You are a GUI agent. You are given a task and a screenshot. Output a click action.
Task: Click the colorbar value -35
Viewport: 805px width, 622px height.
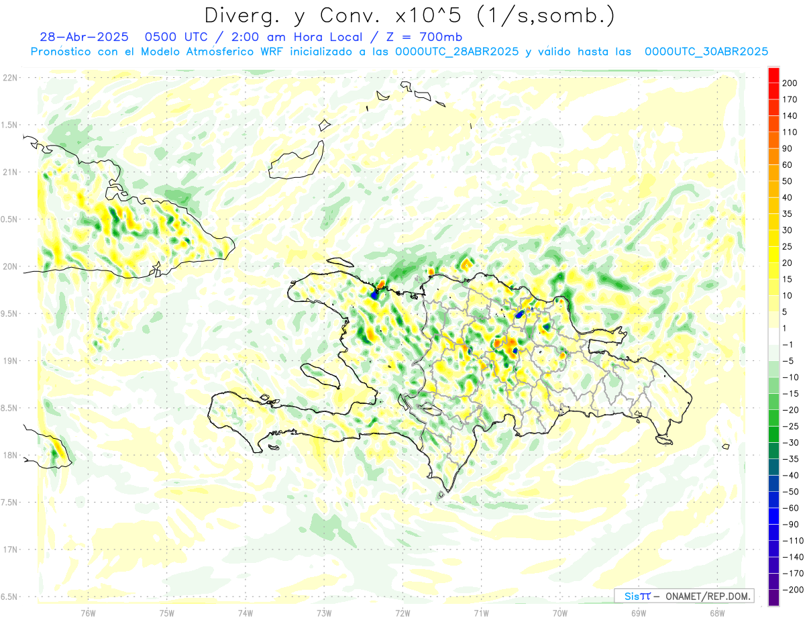791,459
